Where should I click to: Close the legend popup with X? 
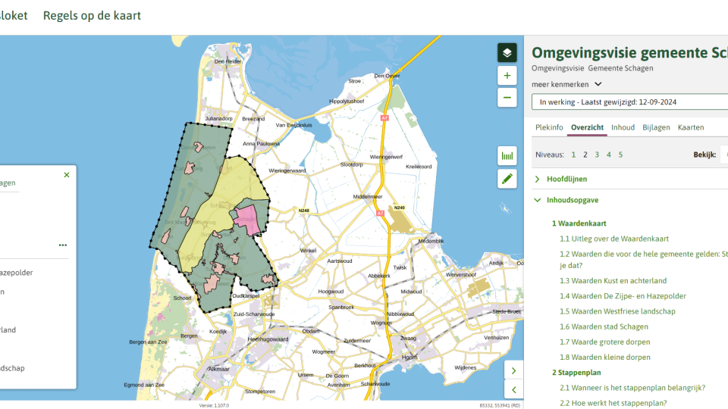pyautogui.click(x=66, y=175)
